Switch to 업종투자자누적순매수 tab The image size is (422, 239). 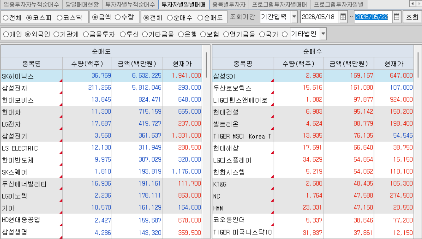click(x=31, y=4)
